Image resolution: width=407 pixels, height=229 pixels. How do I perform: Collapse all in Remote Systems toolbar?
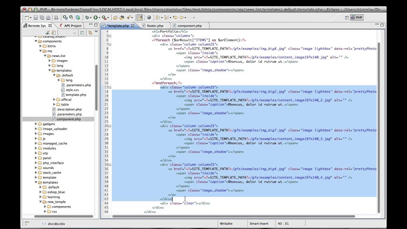pyautogui.click(x=82, y=32)
